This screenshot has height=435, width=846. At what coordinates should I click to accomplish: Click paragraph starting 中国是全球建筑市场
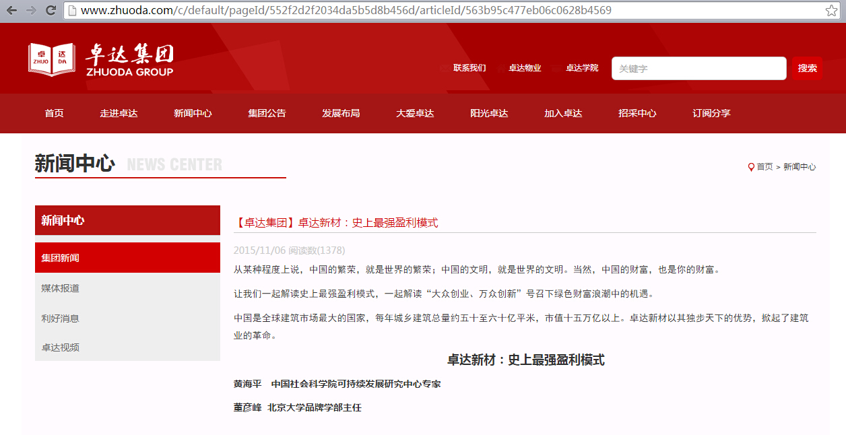point(521,327)
